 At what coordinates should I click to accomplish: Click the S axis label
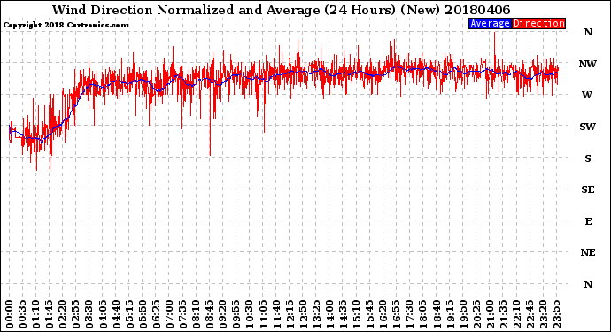tap(588, 158)
